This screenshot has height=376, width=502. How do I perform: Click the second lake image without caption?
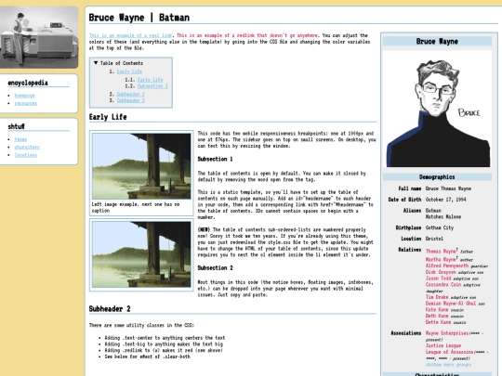point(141,254)
